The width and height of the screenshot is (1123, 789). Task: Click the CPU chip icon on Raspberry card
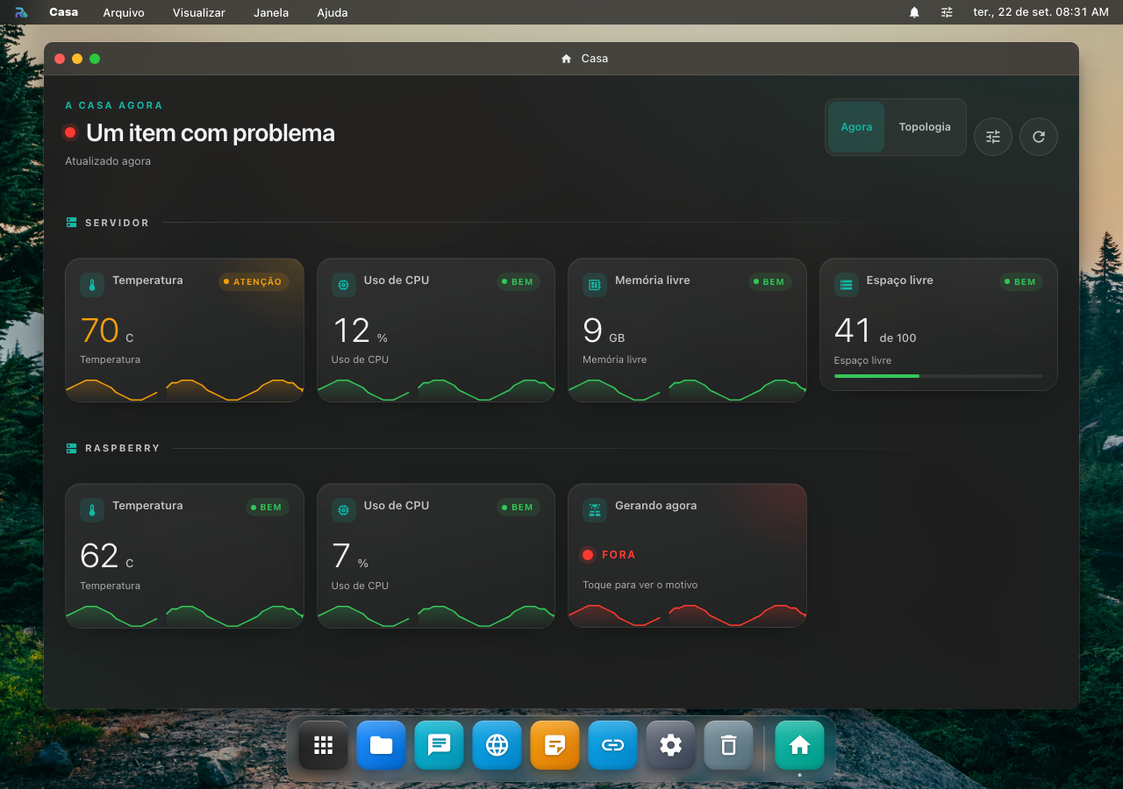(x=344, y=510)
